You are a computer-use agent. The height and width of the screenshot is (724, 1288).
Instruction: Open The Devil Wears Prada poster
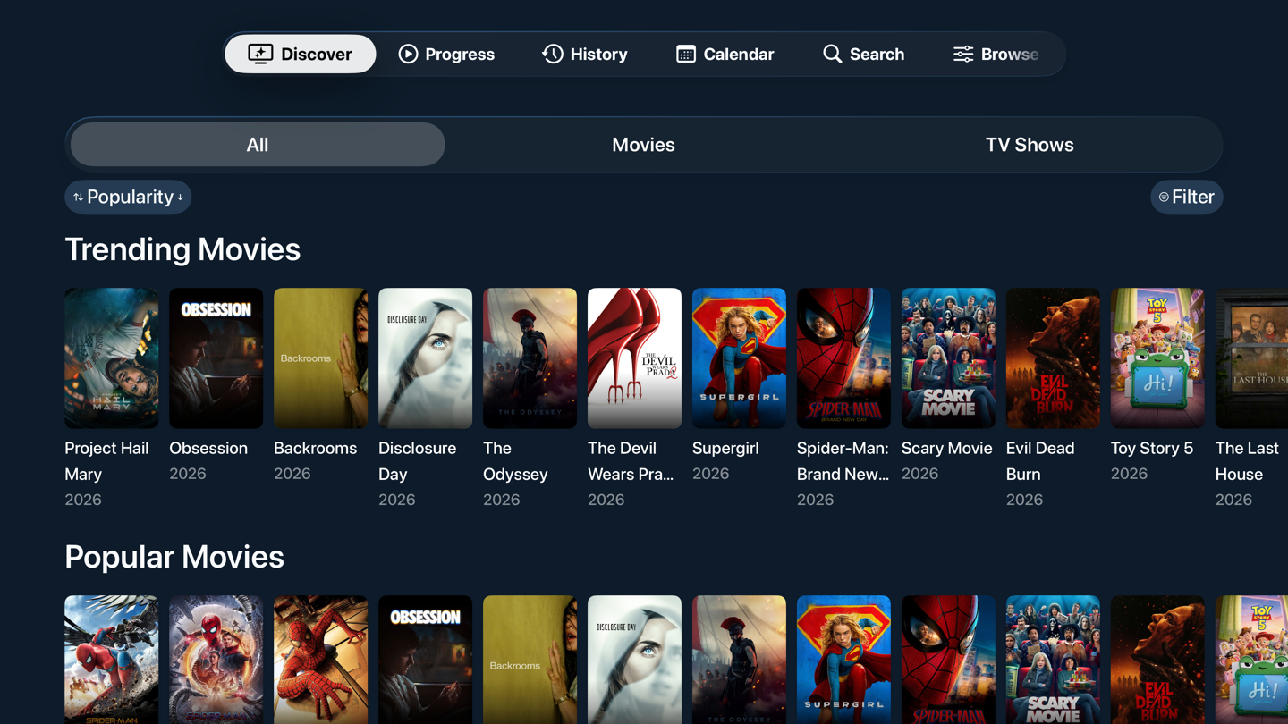[x=634, y=358]
